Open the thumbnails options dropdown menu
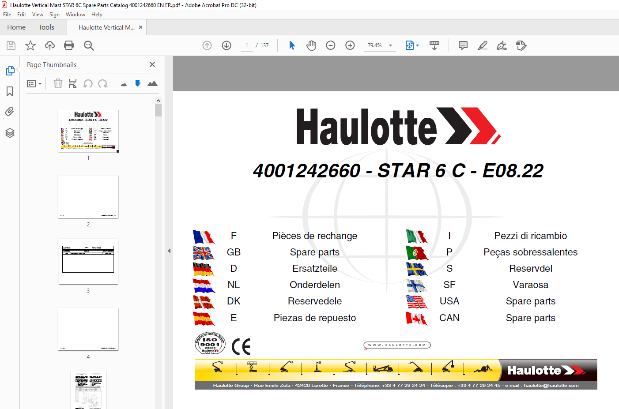The image size is (619, 409). [34, 83]
